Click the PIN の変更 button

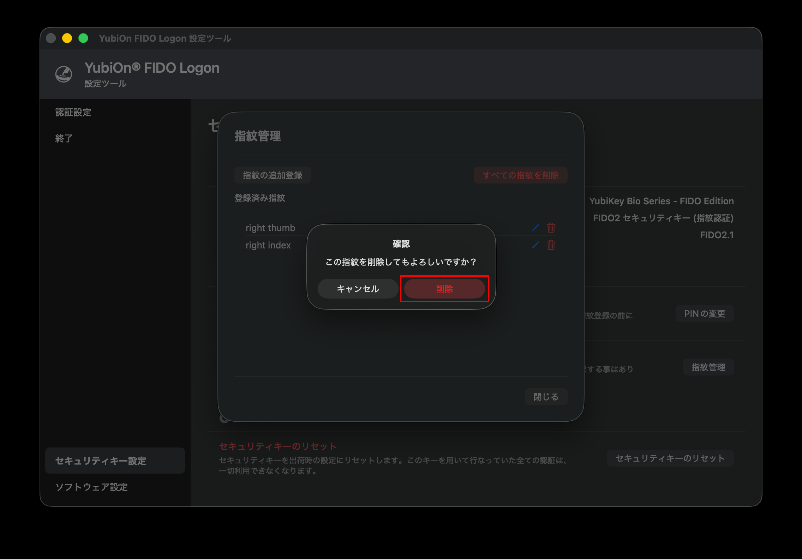tap(705, 313)
